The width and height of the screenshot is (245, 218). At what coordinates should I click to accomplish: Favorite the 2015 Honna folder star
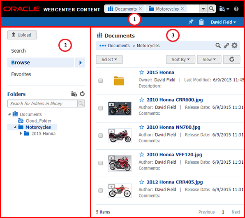tap(141, 72)
